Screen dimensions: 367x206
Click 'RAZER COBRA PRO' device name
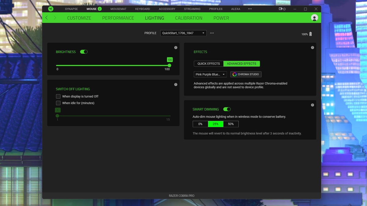(x=182, y=196)
